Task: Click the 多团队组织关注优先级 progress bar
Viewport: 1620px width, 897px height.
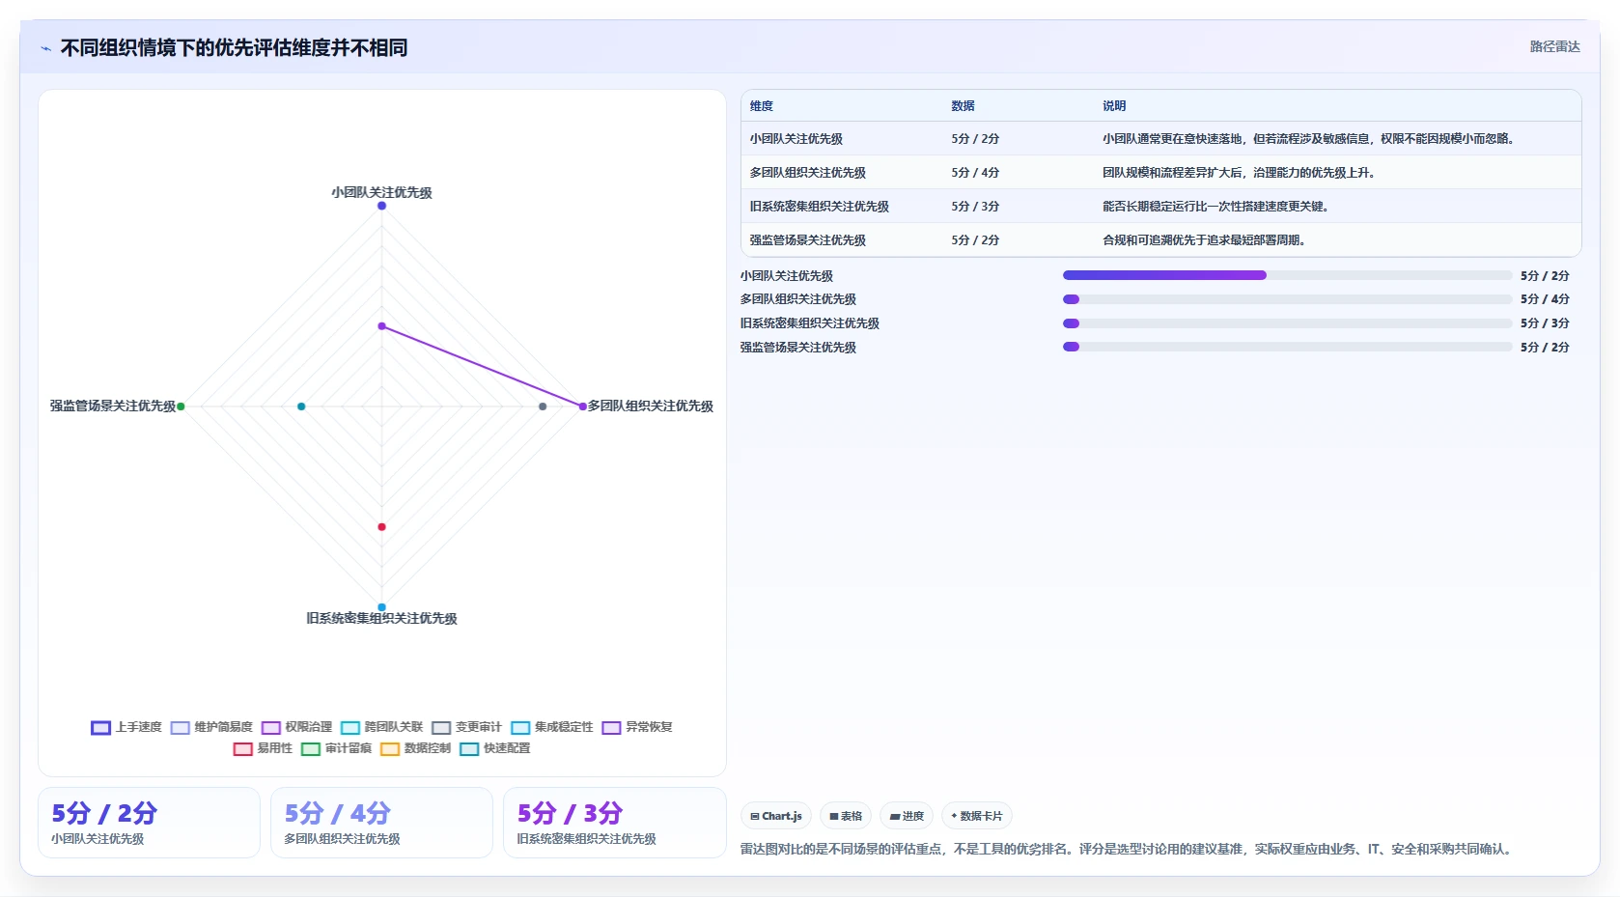Action: [1287, 299]
